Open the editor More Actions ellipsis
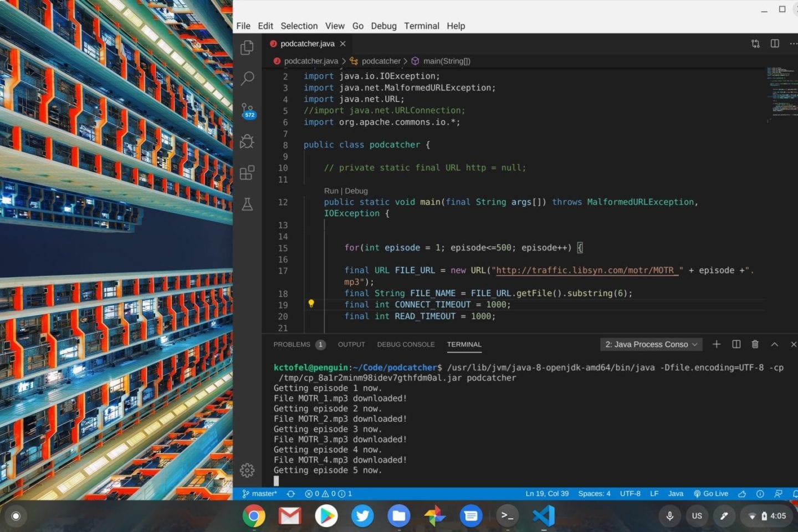This screenshot has width=798, height=532. point(793,44)
